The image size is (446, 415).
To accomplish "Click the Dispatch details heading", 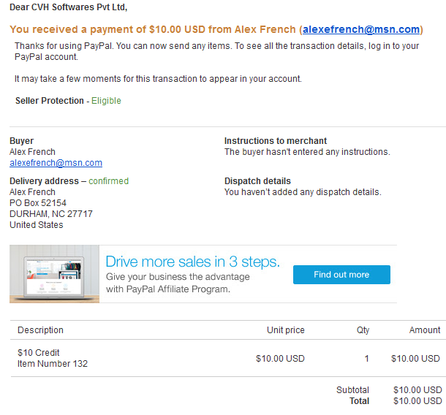I will click(257, 181).
